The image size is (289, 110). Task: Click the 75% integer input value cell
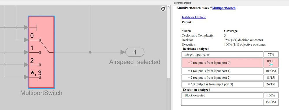coord(271,54)
